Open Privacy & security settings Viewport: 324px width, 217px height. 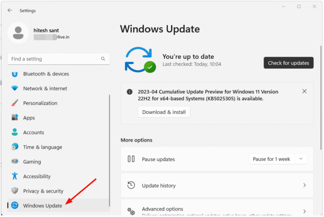point(58,191)
